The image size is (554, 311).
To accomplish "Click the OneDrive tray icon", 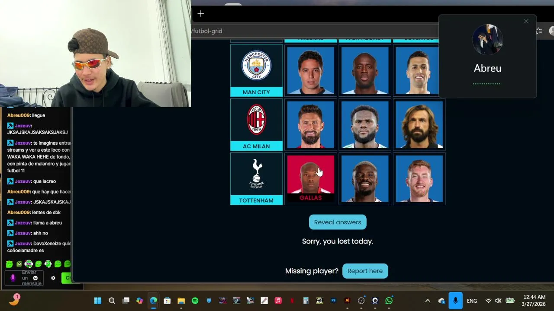I will pyautogui.click(x=441, y=301).
